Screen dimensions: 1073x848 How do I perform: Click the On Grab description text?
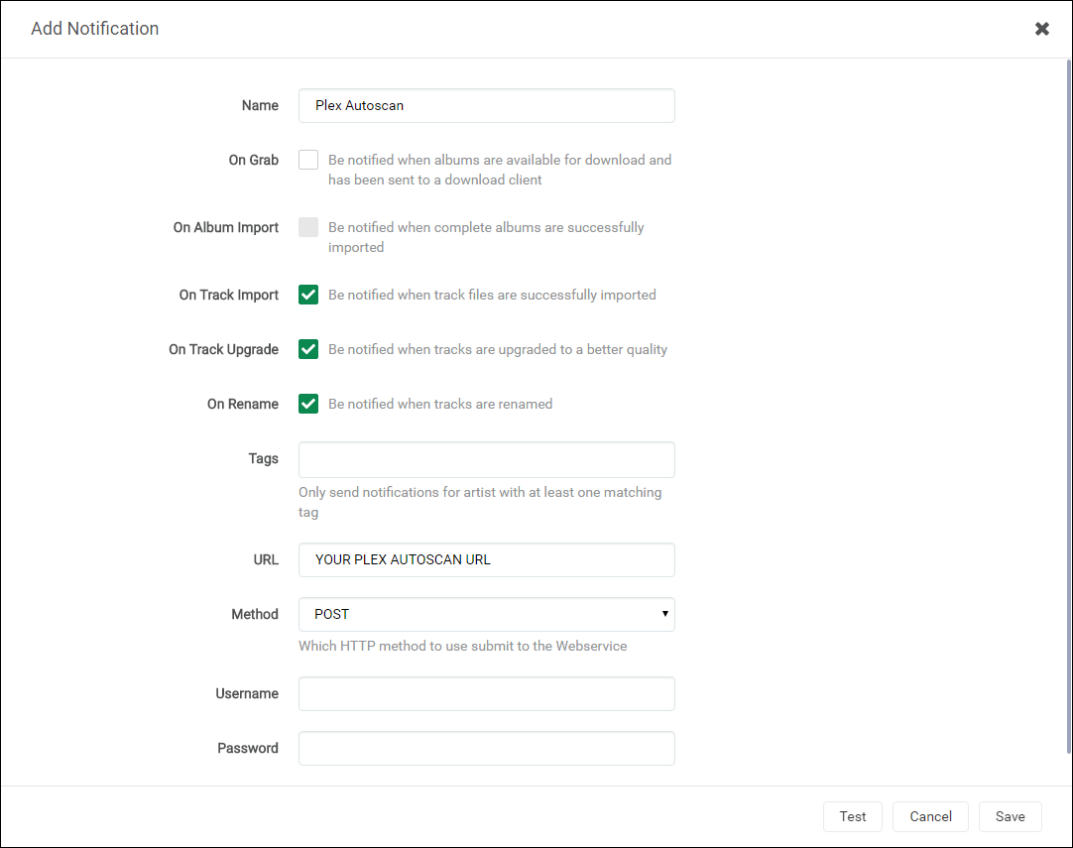tap(497, 170)
